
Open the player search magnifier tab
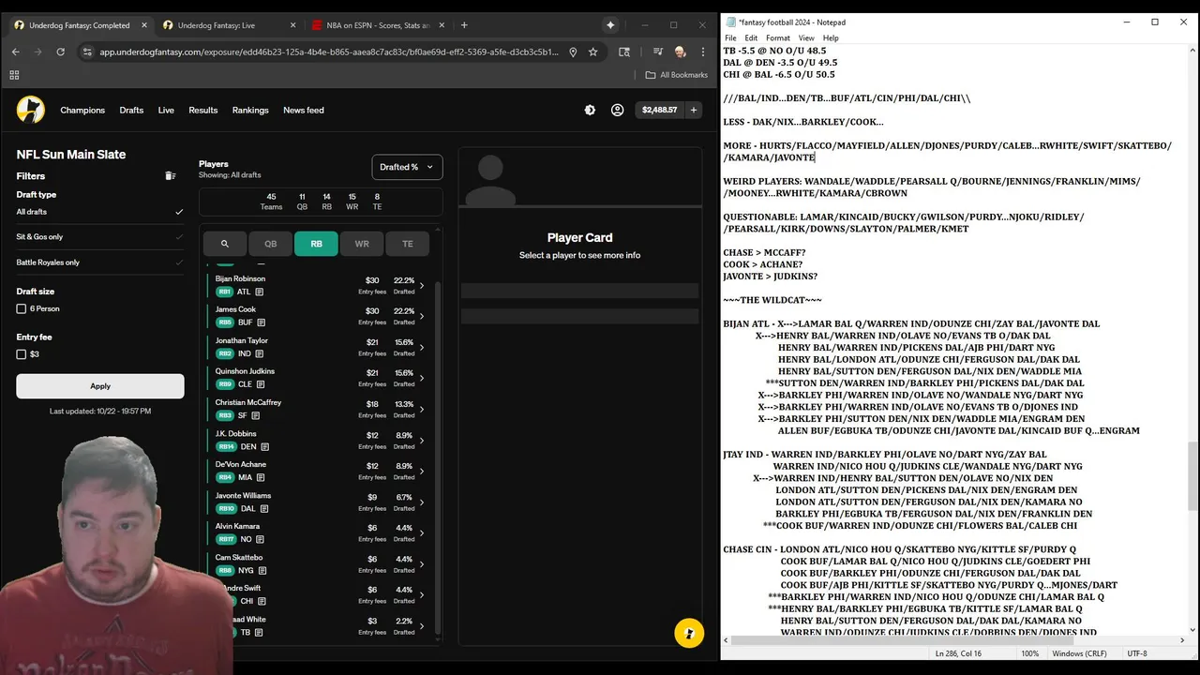[225, 244]
